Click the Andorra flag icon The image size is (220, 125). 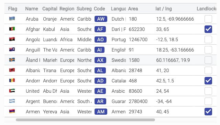[x=12, y=80]
